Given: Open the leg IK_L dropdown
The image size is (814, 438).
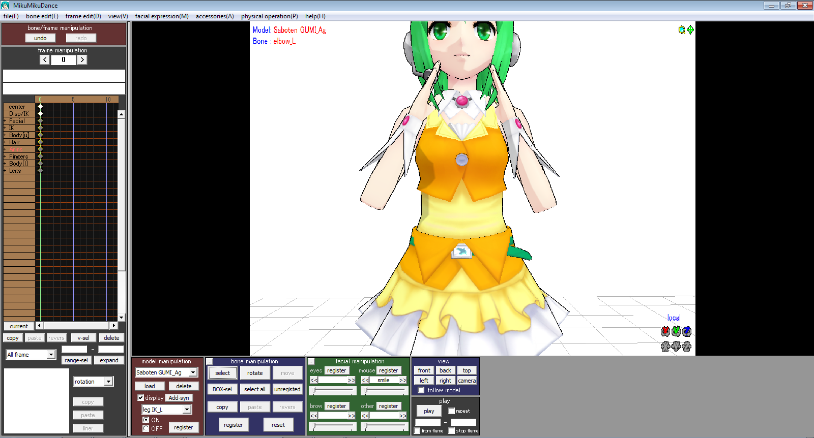Looking at the screenshot, I should pos(187,410).
